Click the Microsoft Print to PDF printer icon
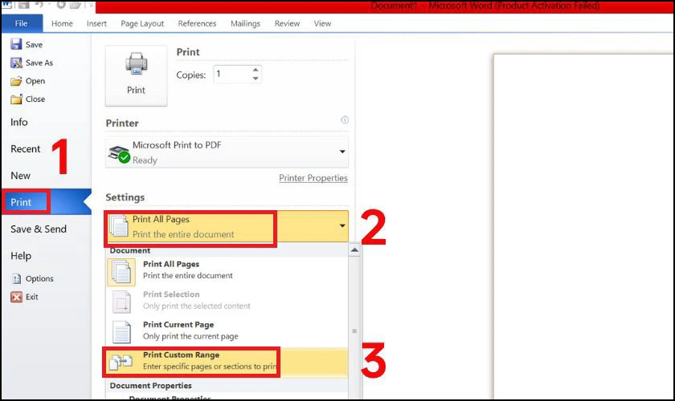The height and width of the screenshot is (401, 675). coord(119,154)
